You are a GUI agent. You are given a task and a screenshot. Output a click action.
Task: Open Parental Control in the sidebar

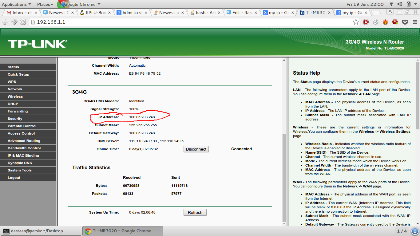pos(28,126)
